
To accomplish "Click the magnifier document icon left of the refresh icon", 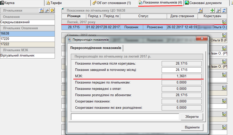I will point(218,10).
